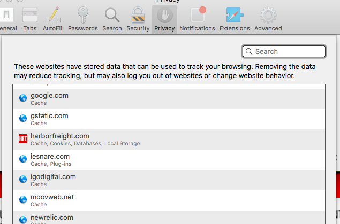The image size is (340, 224).
Task: Open the Search preferences magnifier icon
Action: click(x=112, y=19)
